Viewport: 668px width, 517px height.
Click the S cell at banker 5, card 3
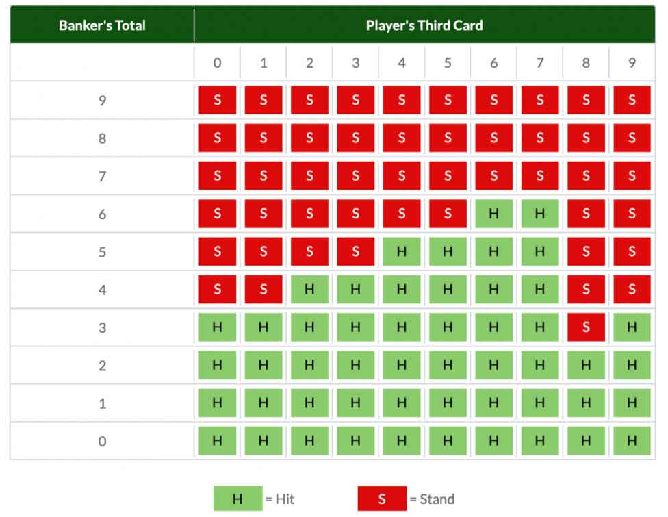click(x=355, y=251)
